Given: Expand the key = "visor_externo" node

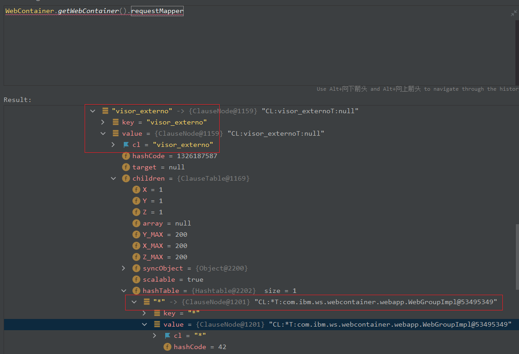Looking at the screenshot, I should coord(103,123).
